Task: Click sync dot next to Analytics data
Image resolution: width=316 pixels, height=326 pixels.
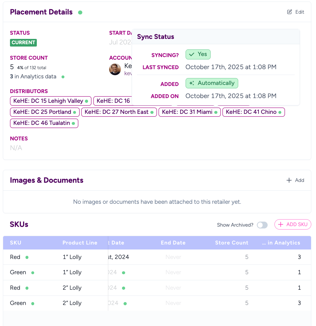Action: pos(63,77)
